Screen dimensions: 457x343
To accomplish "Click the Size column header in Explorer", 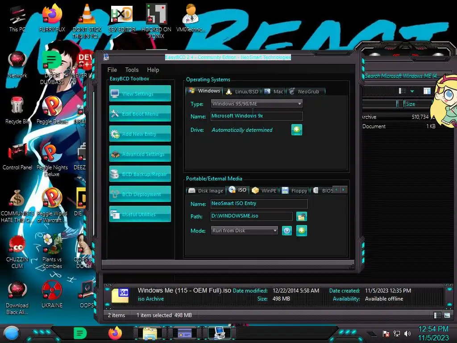I will click(418, 104).
